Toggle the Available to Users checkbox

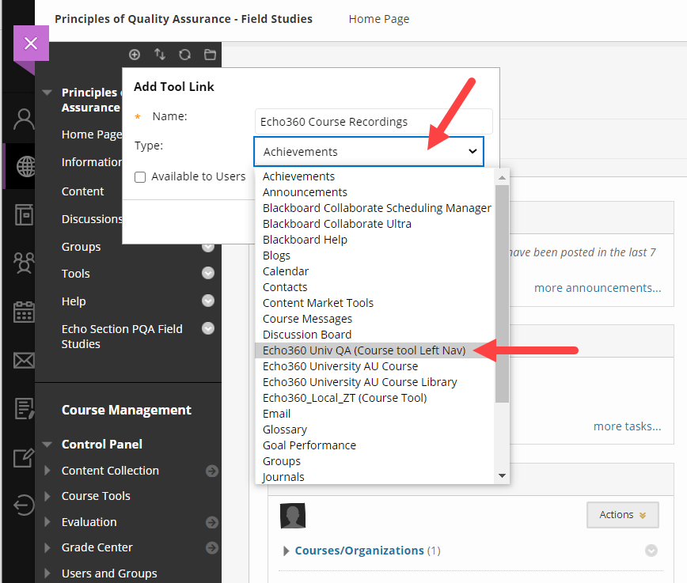click(140, 177)
